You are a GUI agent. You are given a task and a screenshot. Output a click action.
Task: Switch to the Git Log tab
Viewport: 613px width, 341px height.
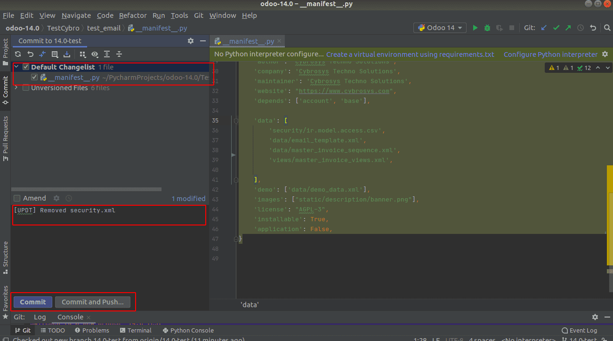pyautogui.click(x=40, y=317)
